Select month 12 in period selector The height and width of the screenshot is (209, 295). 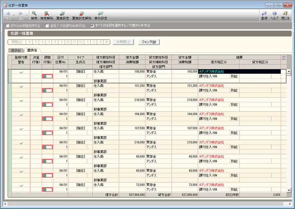click(81, 42)
